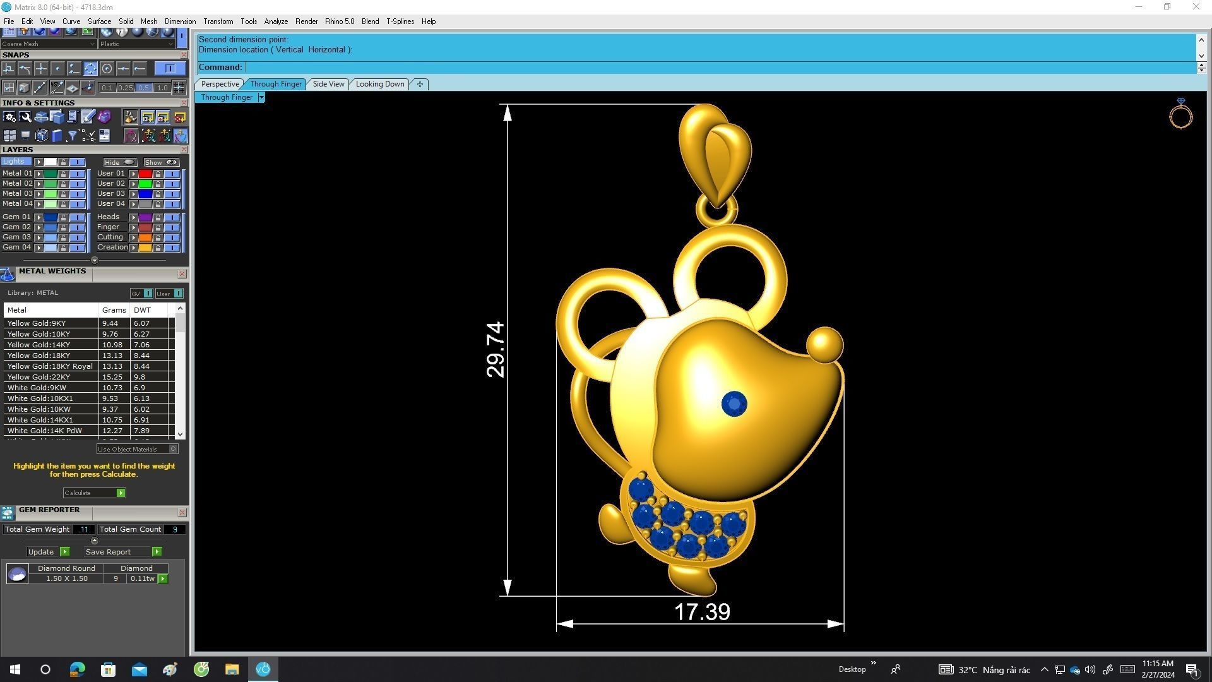Expand the Heads layer arrow
The image size is (1212, 682).
tap(133, 217)
